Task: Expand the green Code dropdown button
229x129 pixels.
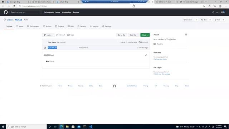Action: (145, 35)
